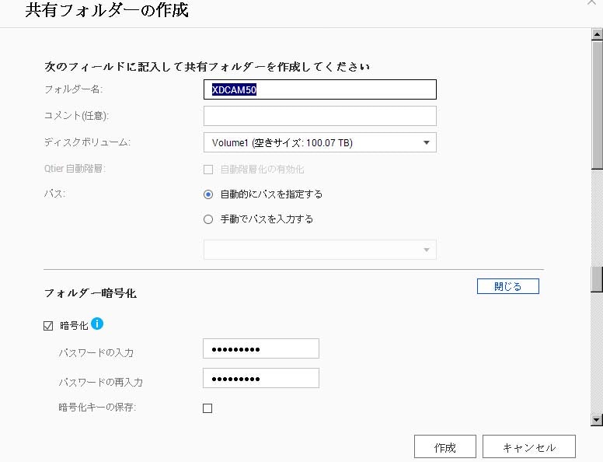Screen dimensions: 603x462
Task: Toggle the 暗号化 encryption checkbox
Action: [x=48, y=326]
